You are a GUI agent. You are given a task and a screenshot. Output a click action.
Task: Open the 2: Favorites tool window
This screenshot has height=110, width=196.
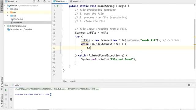pyautogui.click(x=2, y=83)
